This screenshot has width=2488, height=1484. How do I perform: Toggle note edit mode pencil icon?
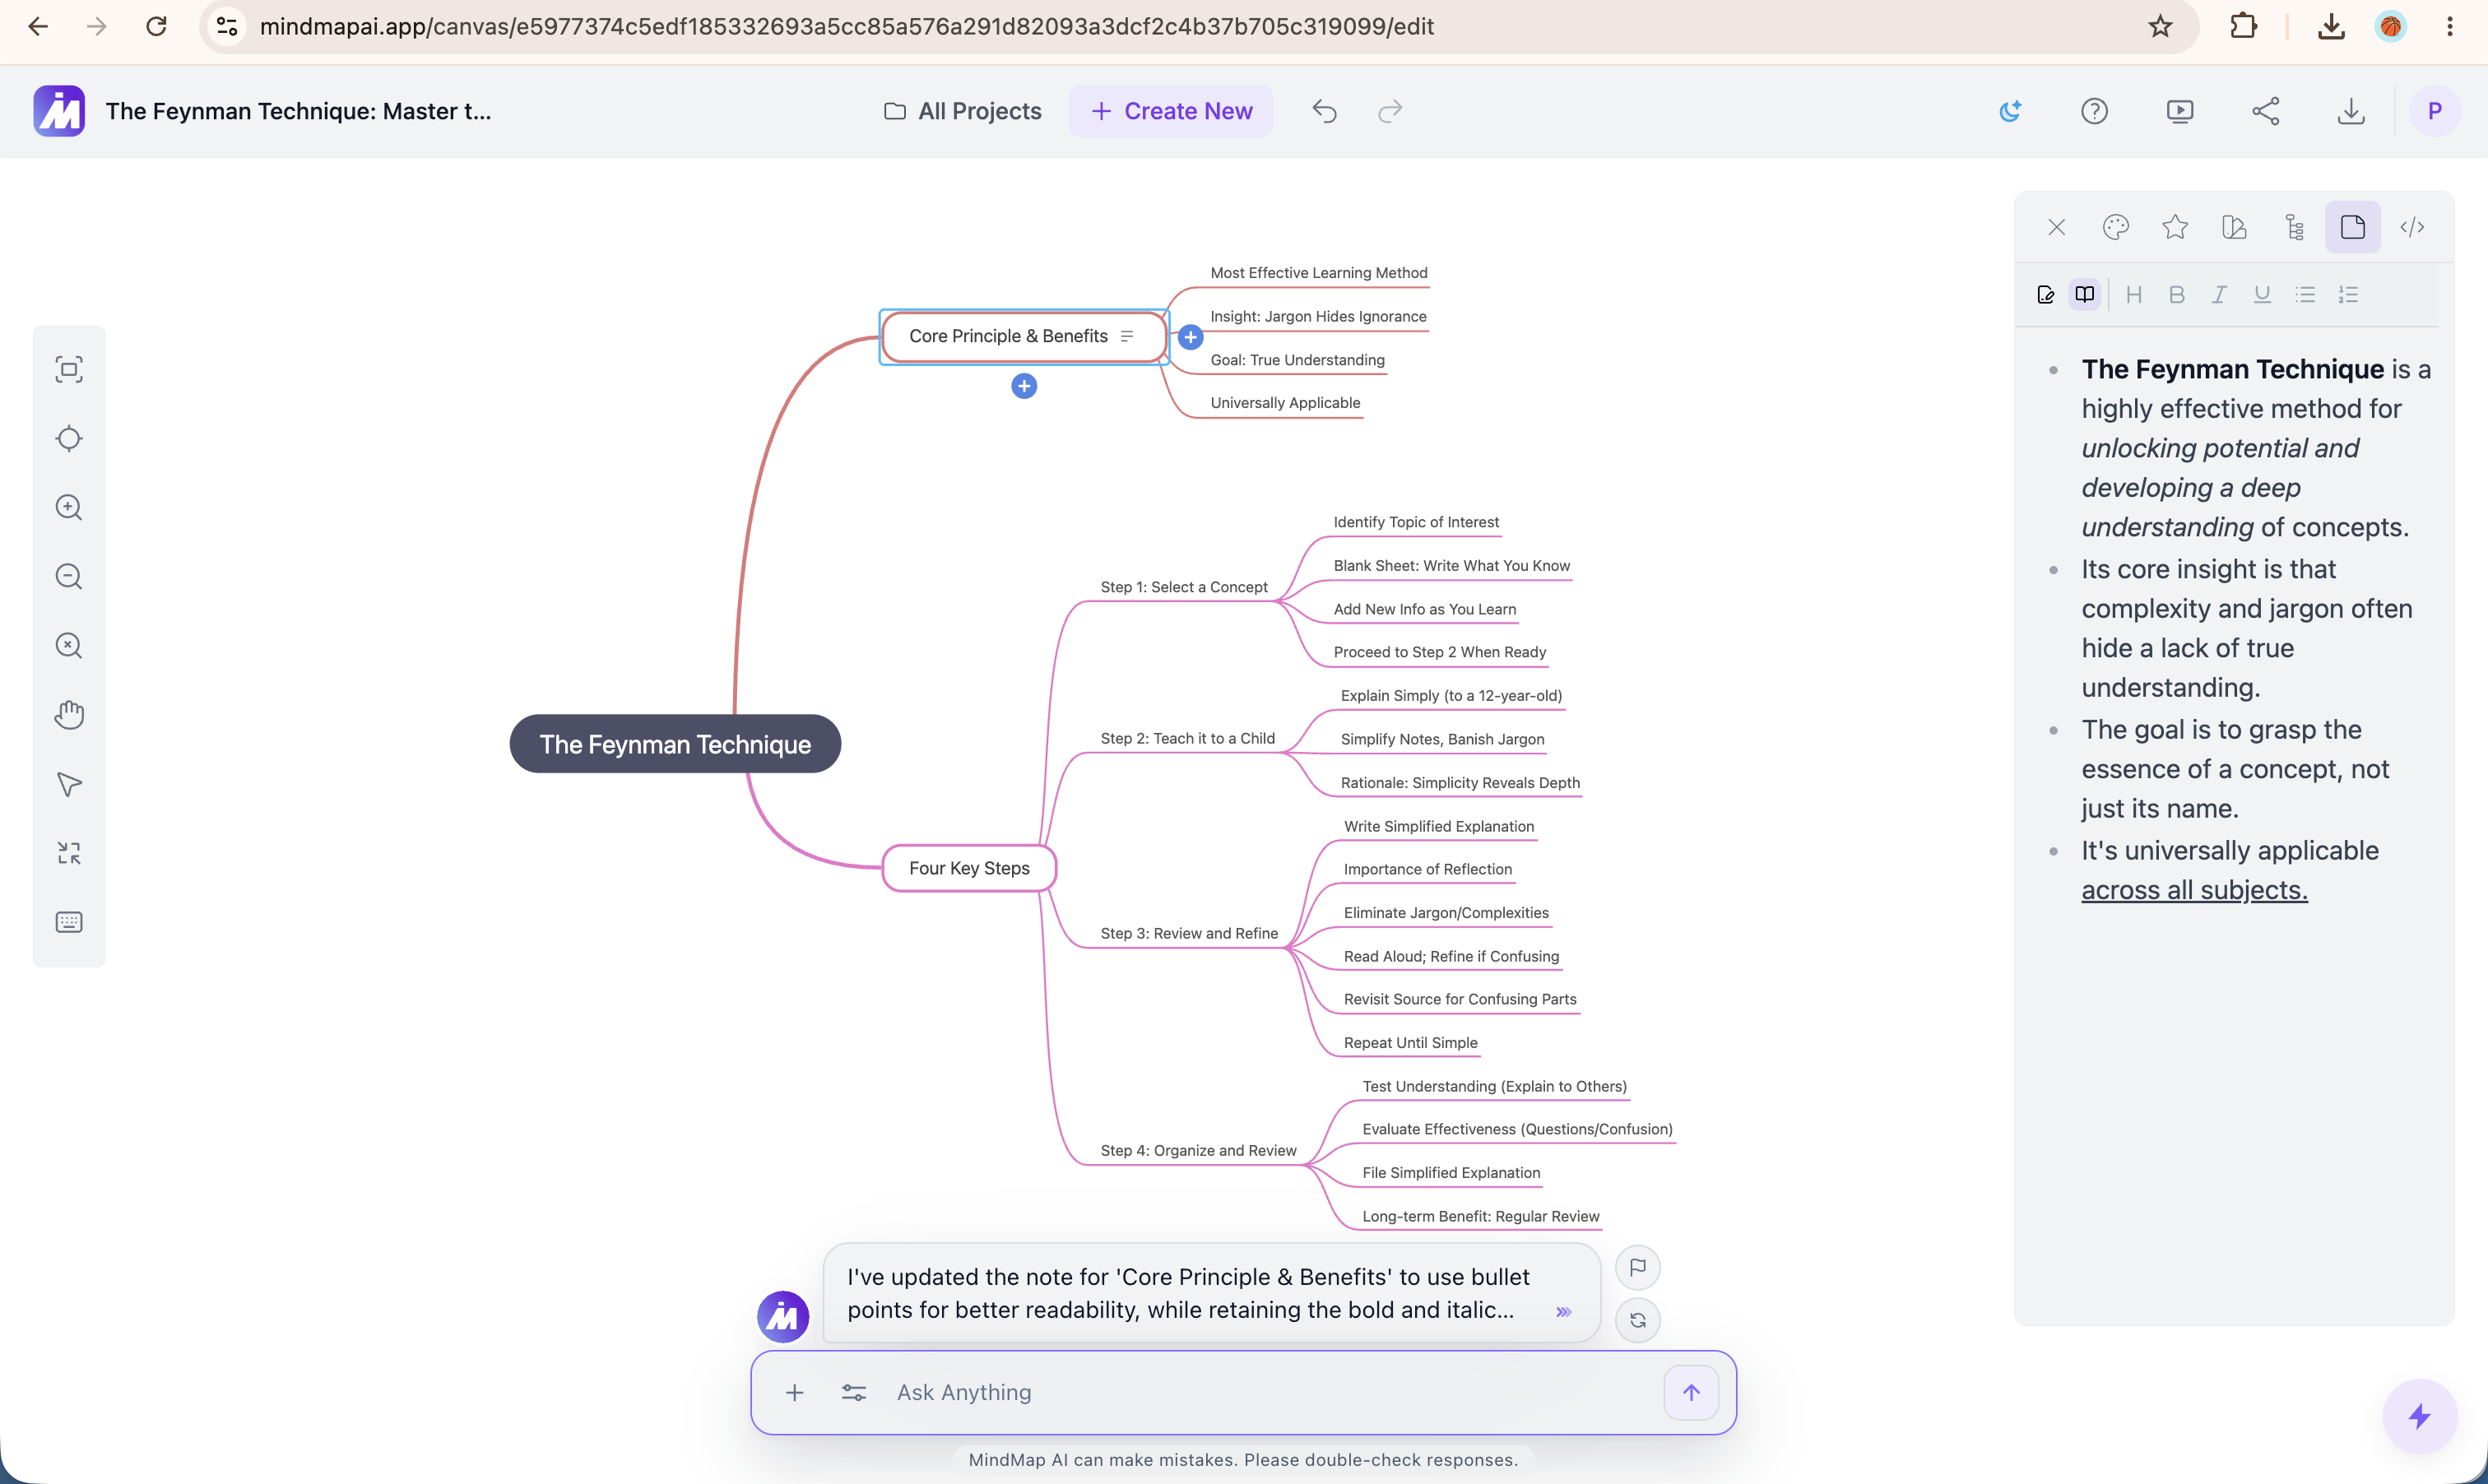tap(2046, 294)
